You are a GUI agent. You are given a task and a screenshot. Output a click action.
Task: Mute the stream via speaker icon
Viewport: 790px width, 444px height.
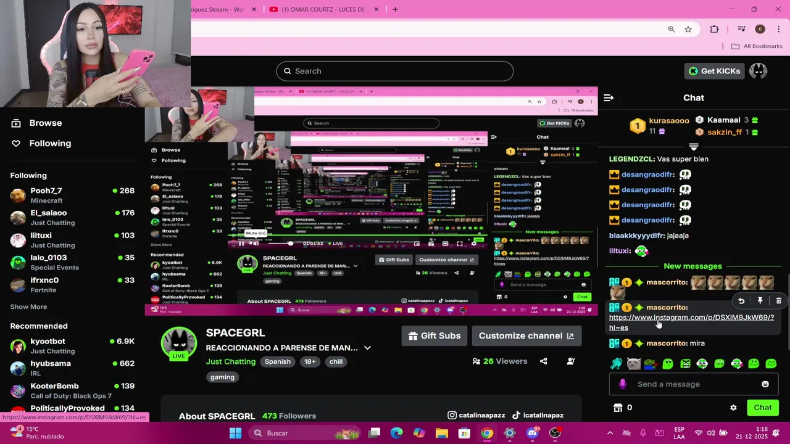click(x=255, y=244)
